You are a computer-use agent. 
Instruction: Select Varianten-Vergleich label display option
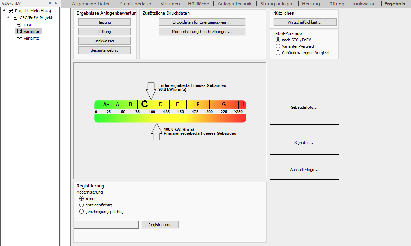coord(278,46)
